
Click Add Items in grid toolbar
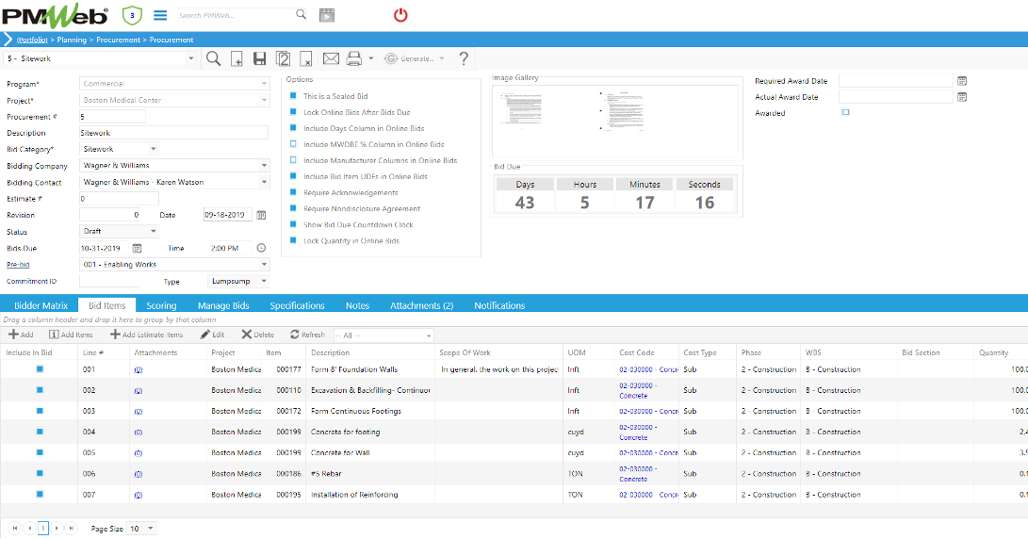(x=71, y=335)
